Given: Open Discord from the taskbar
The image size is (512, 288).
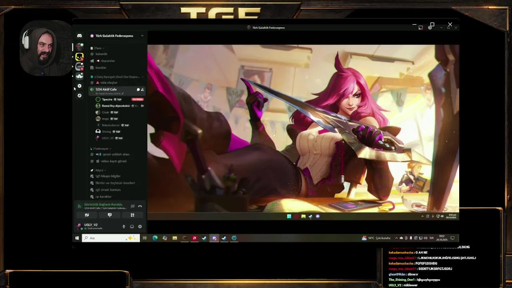Looking at the screenshot, I should pos(214,238).
